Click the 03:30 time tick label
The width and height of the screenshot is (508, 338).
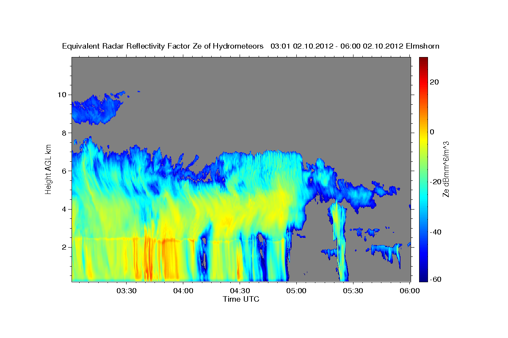point(126,291)
